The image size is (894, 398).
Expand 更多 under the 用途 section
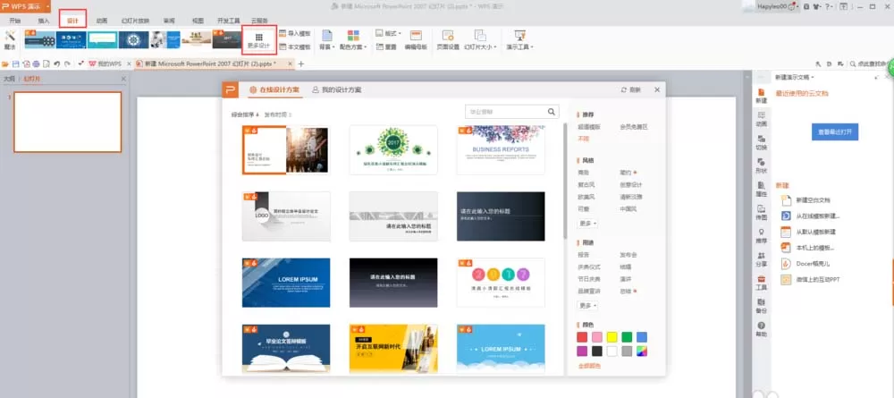pos(588,306)
